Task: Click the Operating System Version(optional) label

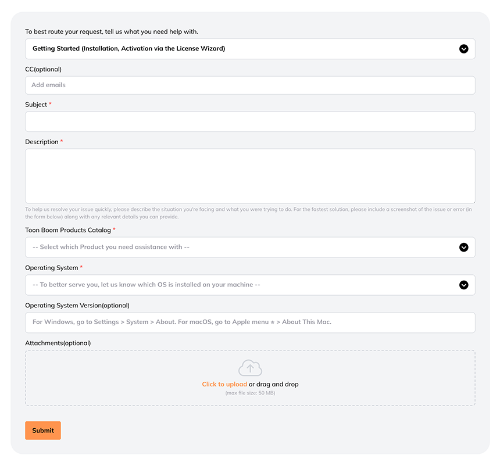Action: coord(77,306)
